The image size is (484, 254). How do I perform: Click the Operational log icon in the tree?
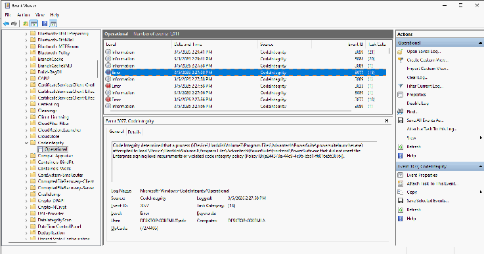[x=40, y=149]
